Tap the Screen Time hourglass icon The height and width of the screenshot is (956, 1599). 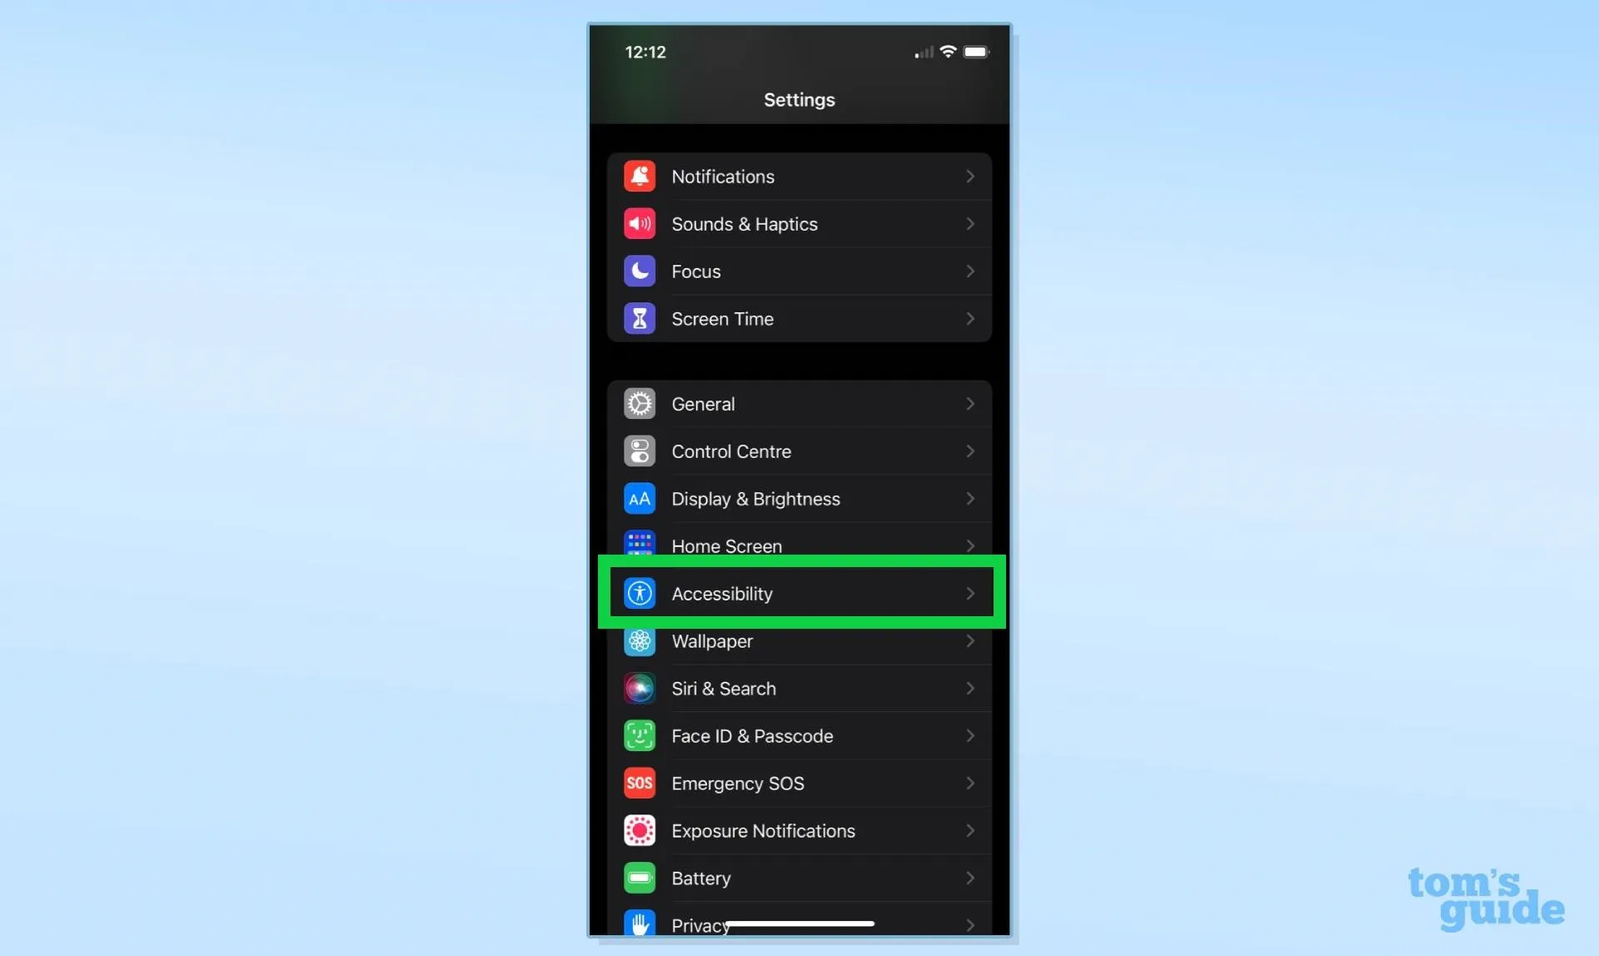639,319
